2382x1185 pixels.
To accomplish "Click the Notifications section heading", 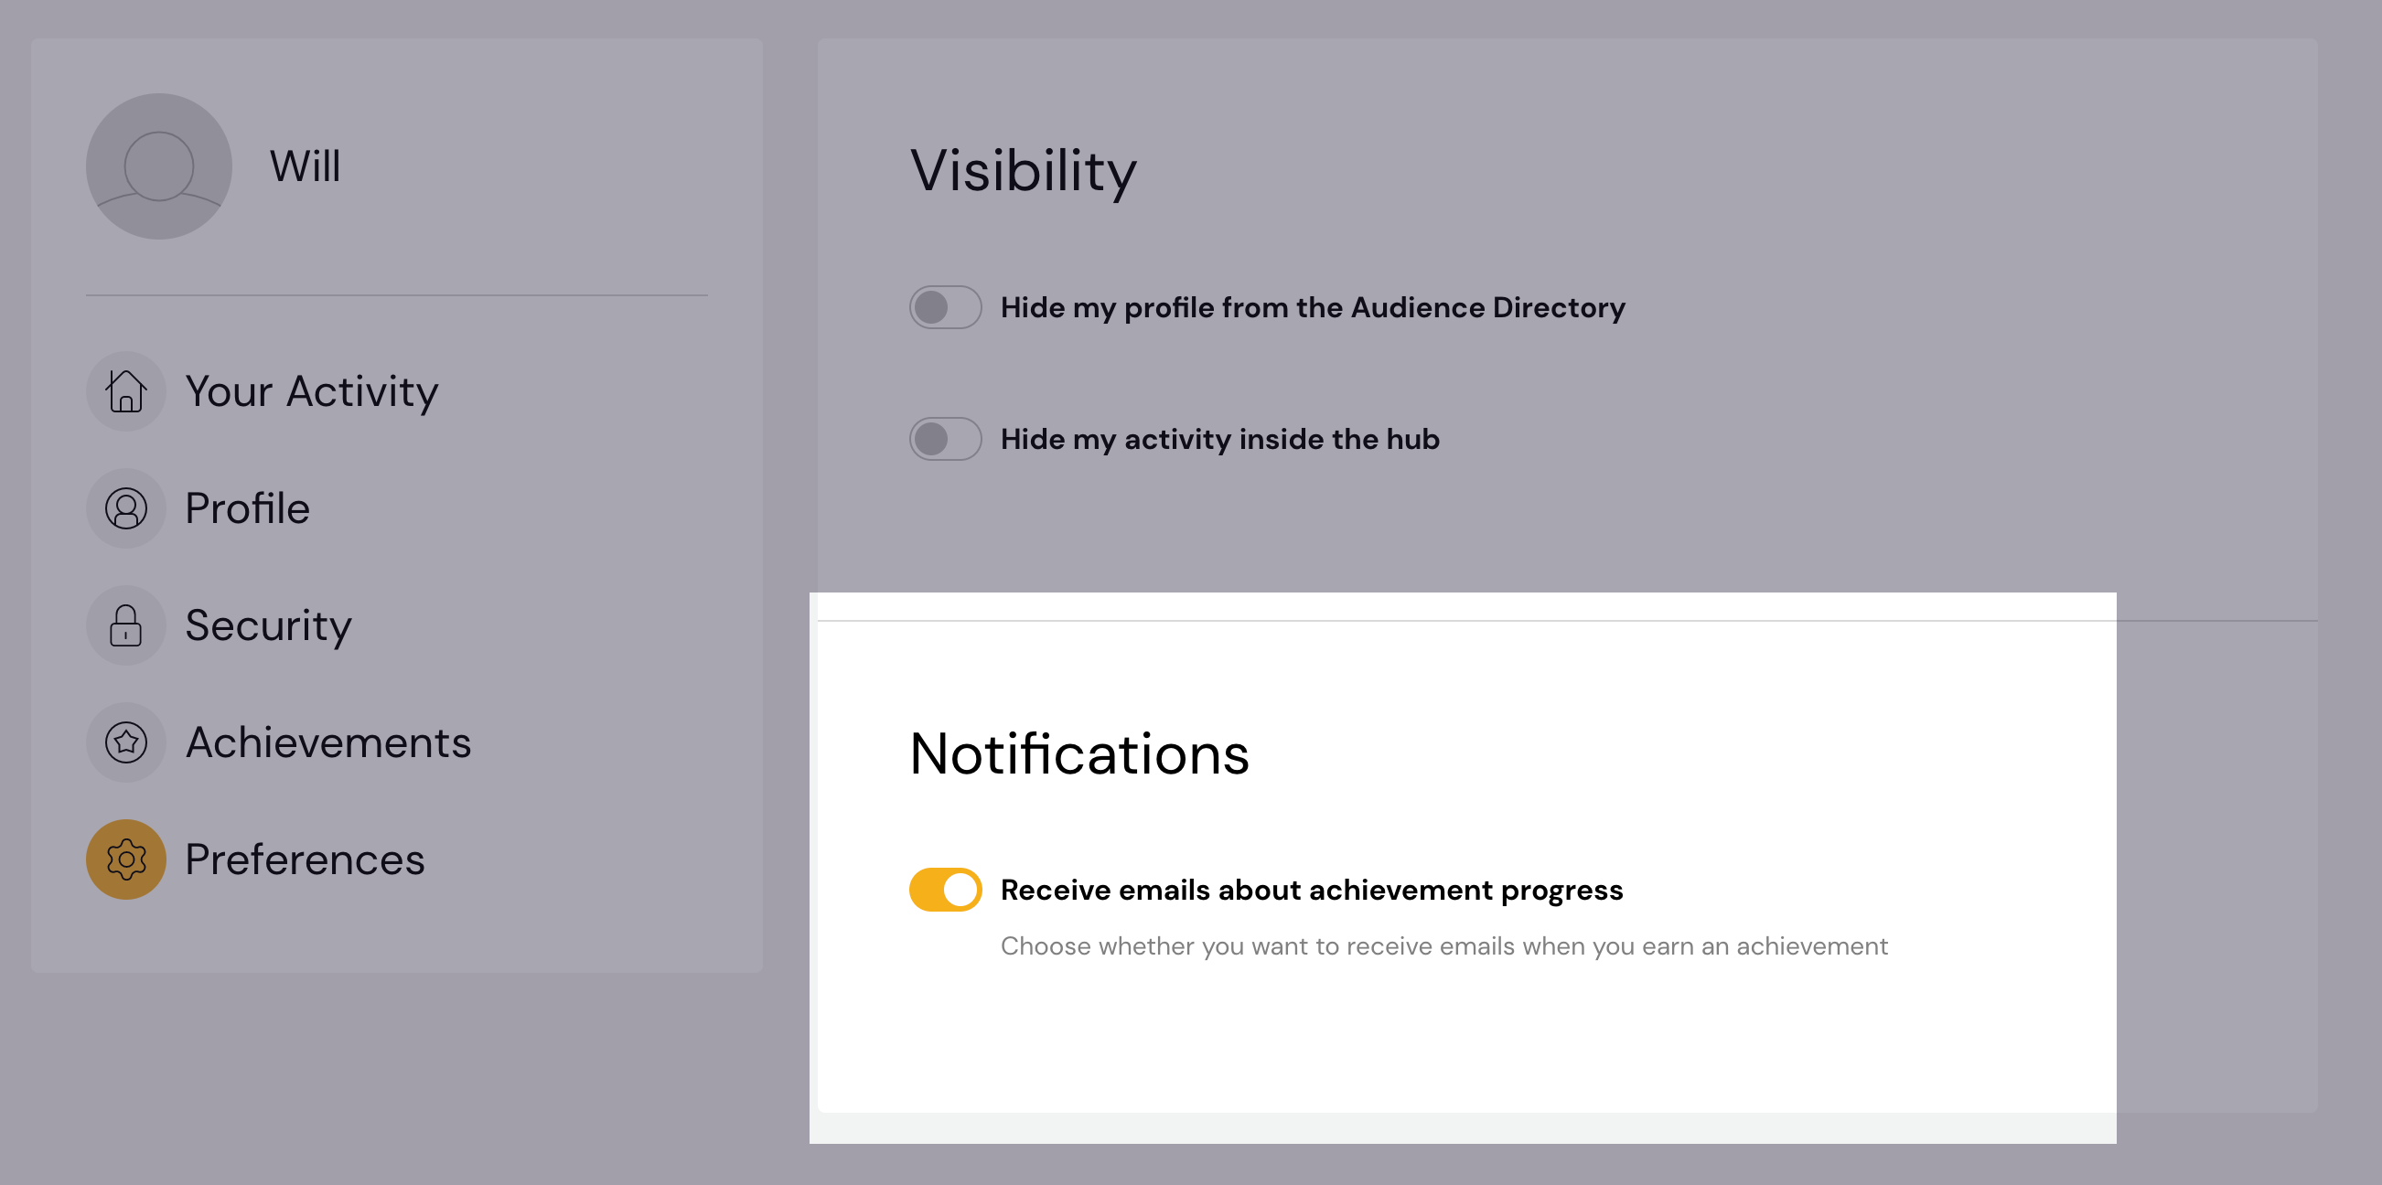I will coord(1079,754).
